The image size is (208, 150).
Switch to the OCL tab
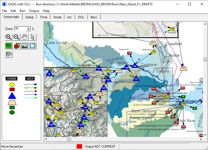tap(81, 17)
